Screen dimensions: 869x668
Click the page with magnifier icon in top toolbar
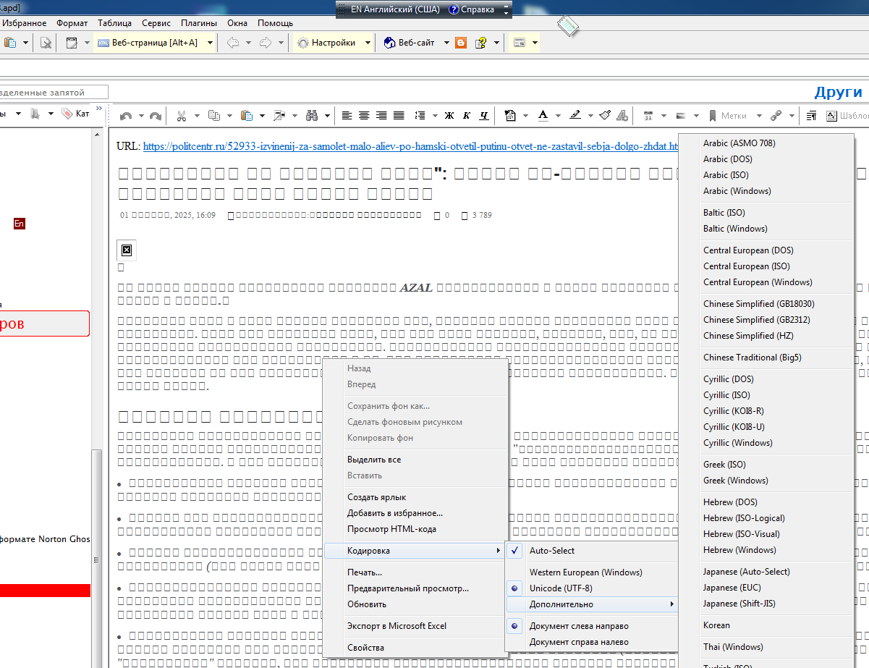pos(46,43)
